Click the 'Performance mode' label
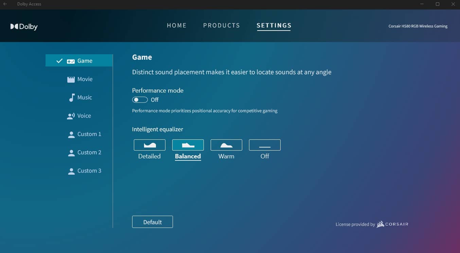This screenshot has height=253, width=460. 158,91
